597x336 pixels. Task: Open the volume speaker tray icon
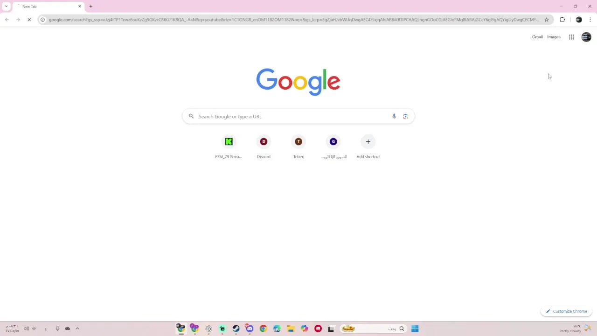tap(26, 329)
